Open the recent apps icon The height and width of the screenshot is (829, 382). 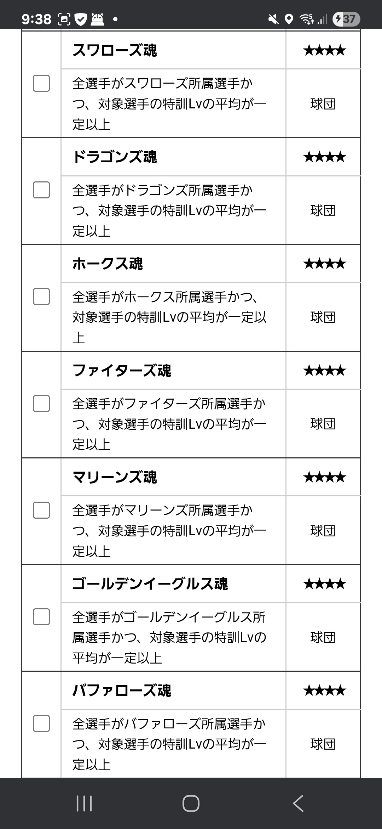point(84,803)
